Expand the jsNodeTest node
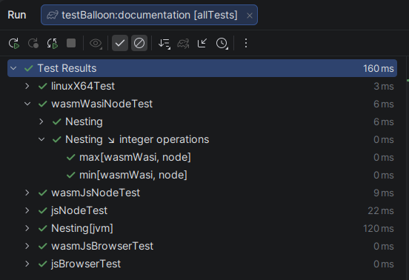 point(27,210)
